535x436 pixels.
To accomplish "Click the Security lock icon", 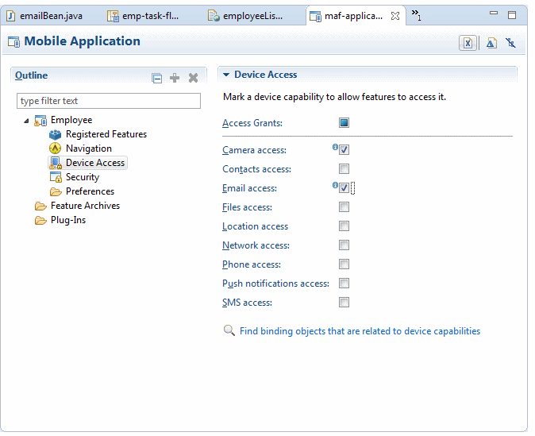I will tap(56, 177).
